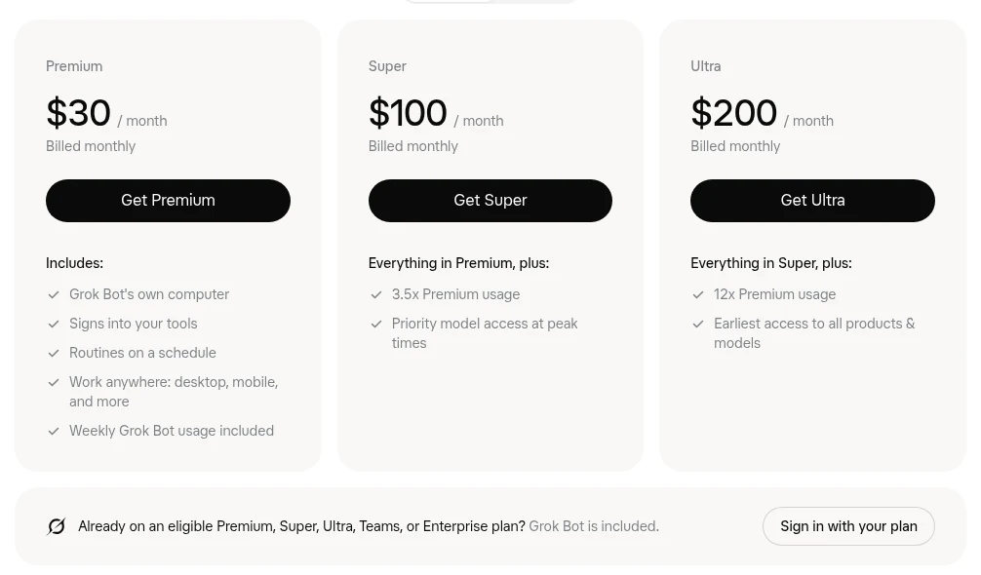Click the $100 Super plan price

coord(436,113)
